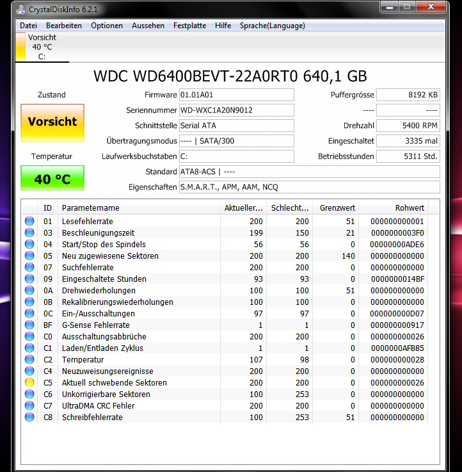462x472 pixels.
Task: Click blue status icon of Neu zugewiesene Sektoren
Action: pyautogui.click(x=29, y=256)
